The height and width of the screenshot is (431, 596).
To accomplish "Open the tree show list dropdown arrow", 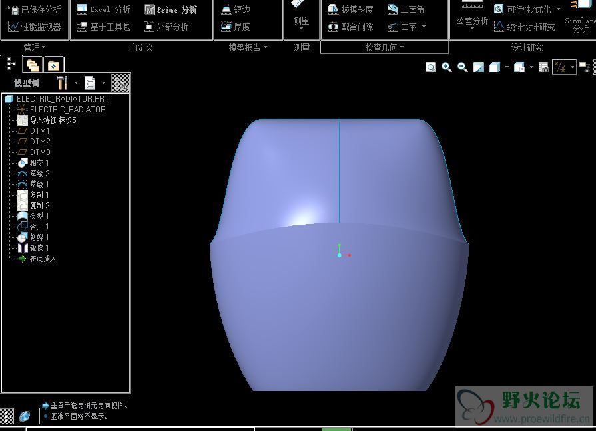I will click(x=103, y=82).
